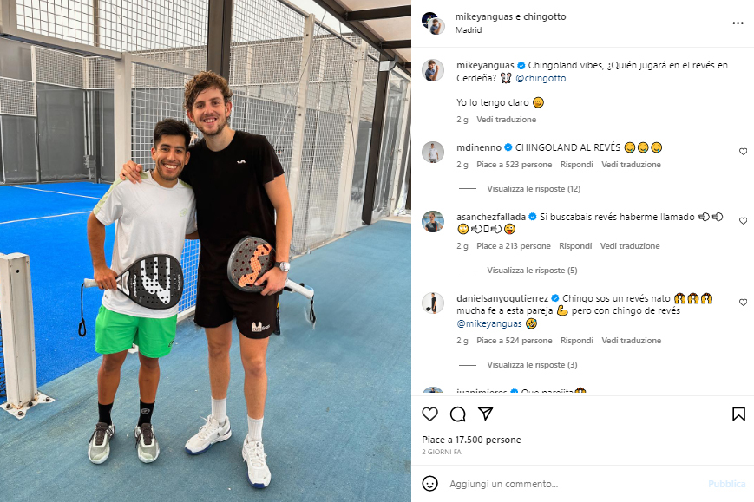Open the @chingotto mention in the caption

(x=541, y=78)
